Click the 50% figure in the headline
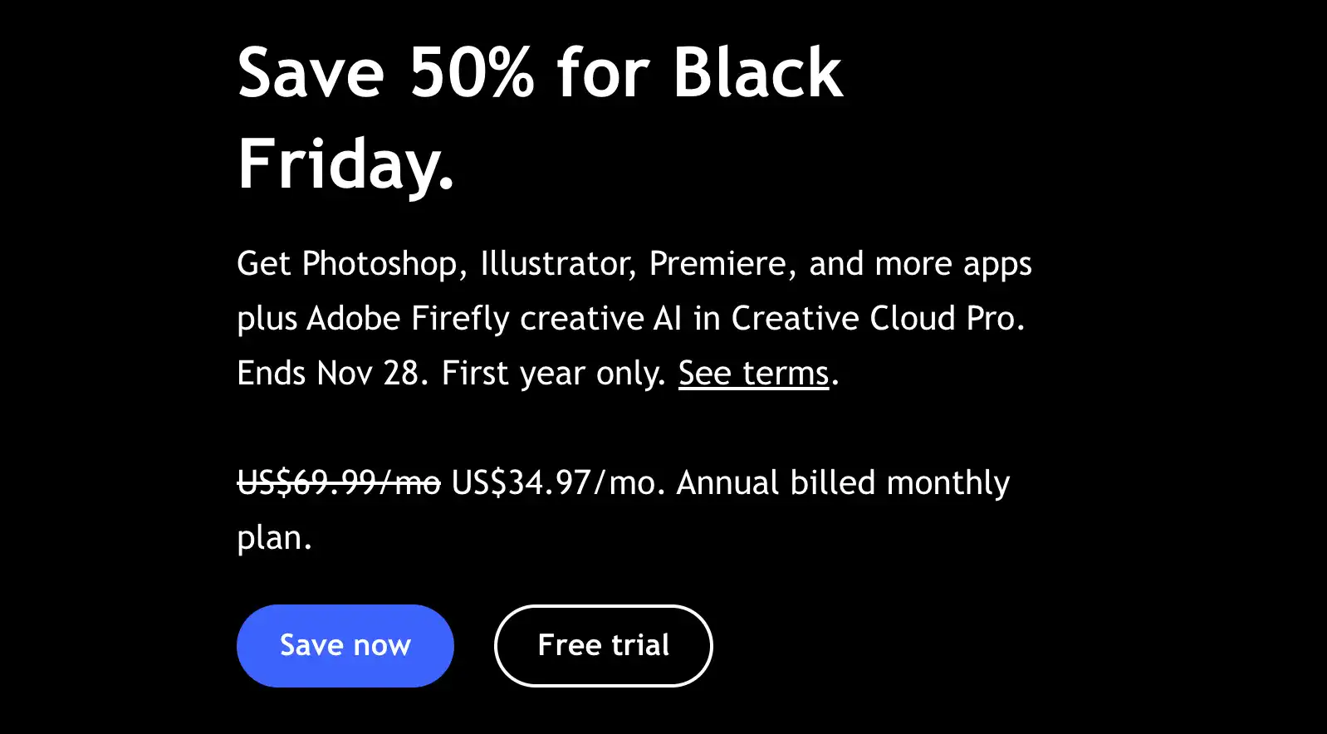Screen dimensions: 1327x734 click(x=472, y=72)
